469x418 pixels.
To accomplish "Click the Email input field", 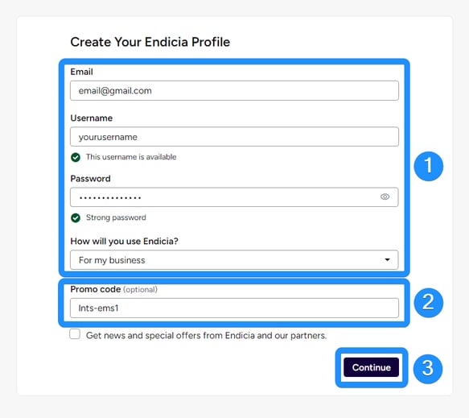I will coord(234,90).
